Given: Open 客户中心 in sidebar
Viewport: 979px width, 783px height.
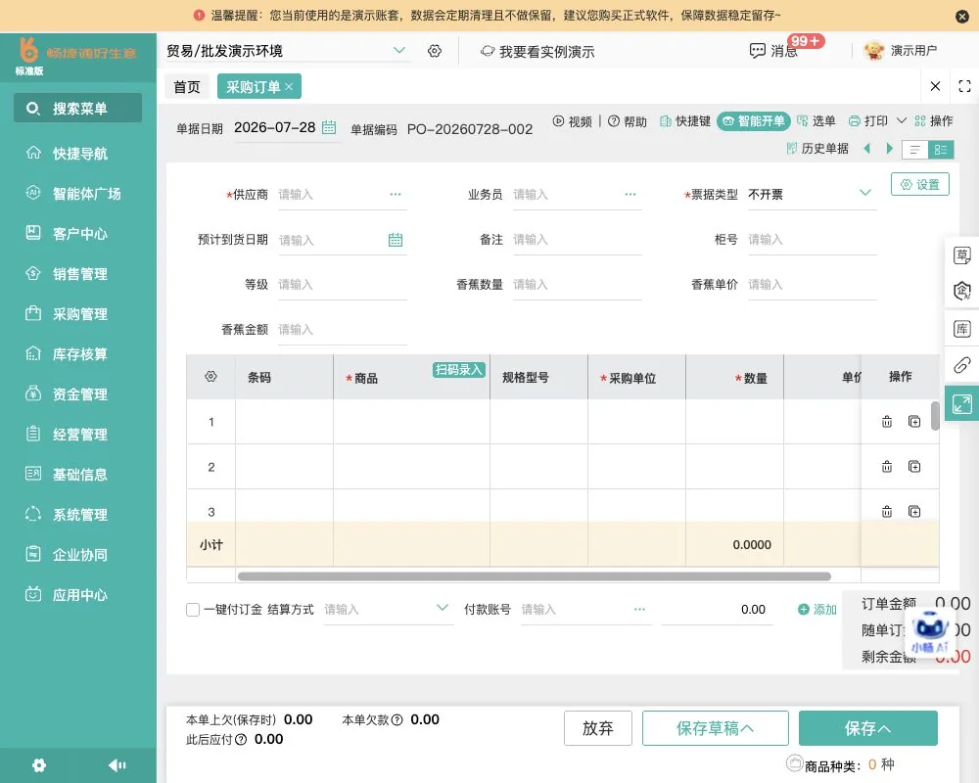Looking at the screenshot, I should point(78,234).
